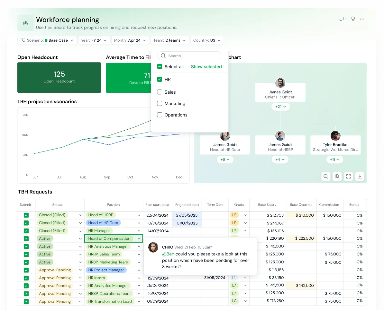This screenshot has height=310, width=384.
Task: Click the Base Salary column header
Action: [267, 205]
